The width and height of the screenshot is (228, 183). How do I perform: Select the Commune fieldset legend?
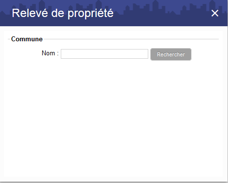pyautogui.click(x=27, y=39)
